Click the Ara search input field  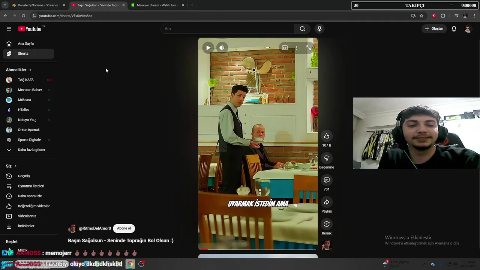pos(228,28)
